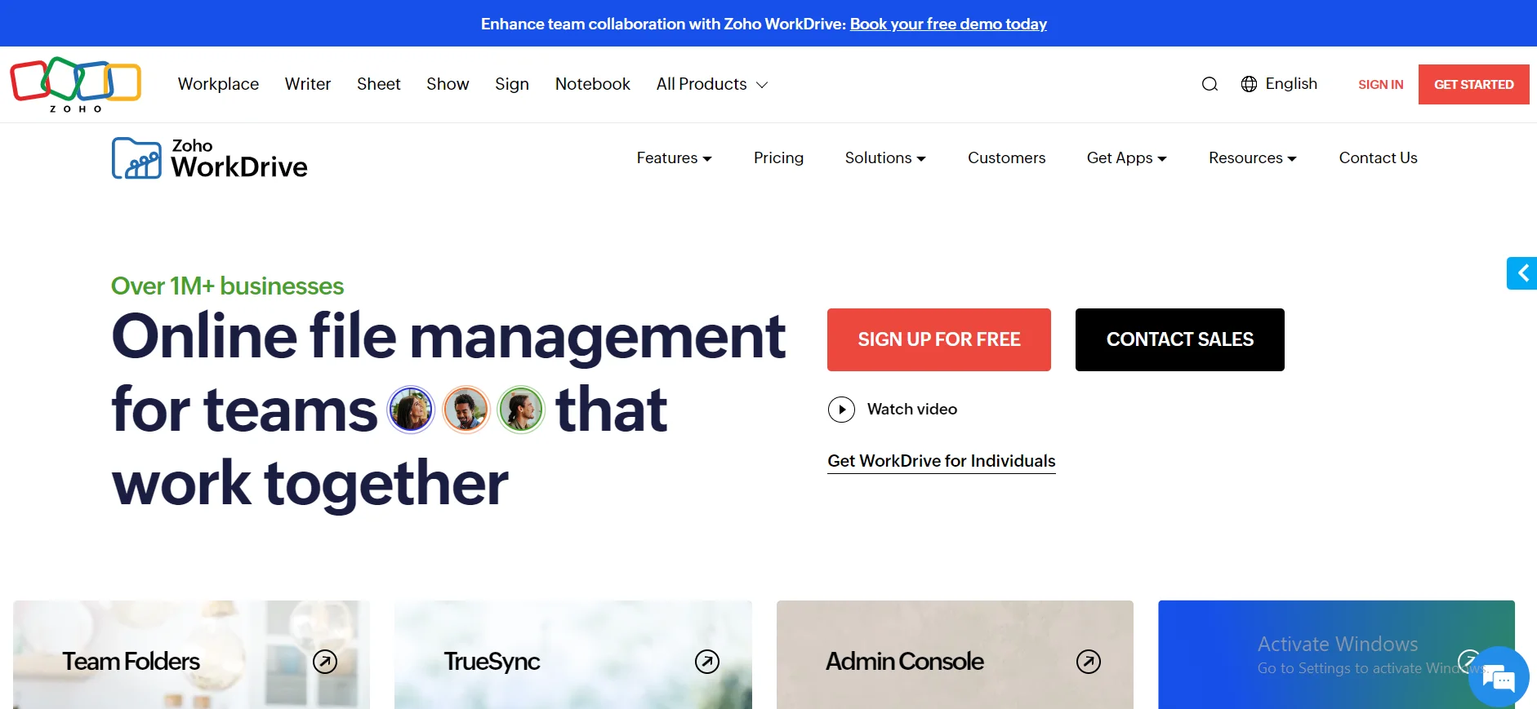This screenshot has width=1537, height=709.
Task: Click the first team member avatar
Action: (411, 410)
